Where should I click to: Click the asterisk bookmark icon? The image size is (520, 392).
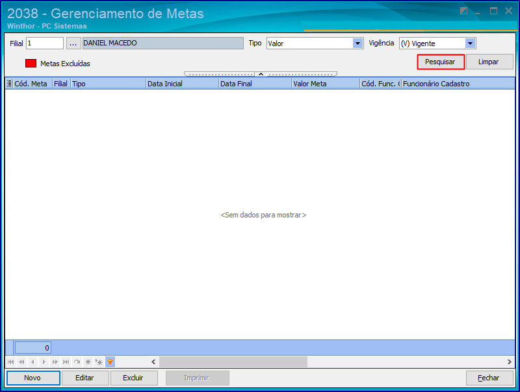point(88,362)
